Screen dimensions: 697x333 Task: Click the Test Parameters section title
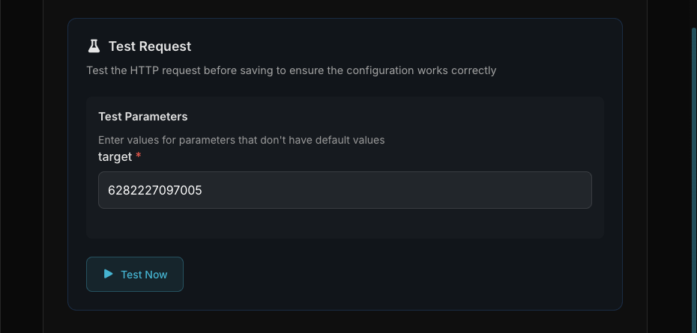143,117
